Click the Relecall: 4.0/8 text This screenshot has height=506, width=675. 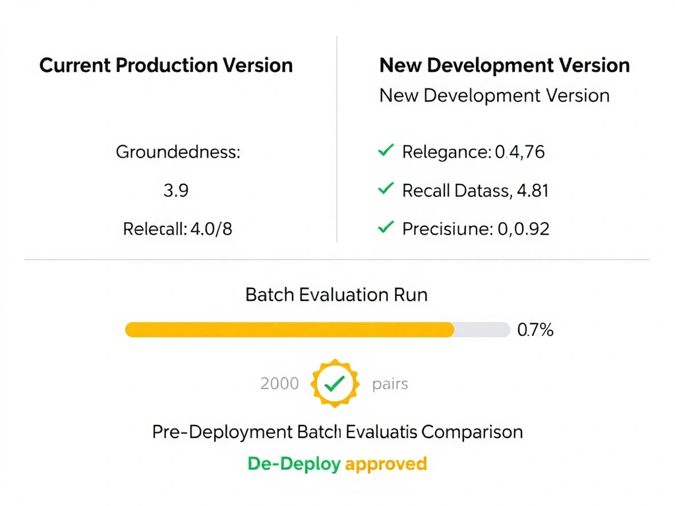pyautogui.click(x=177, y=229)
